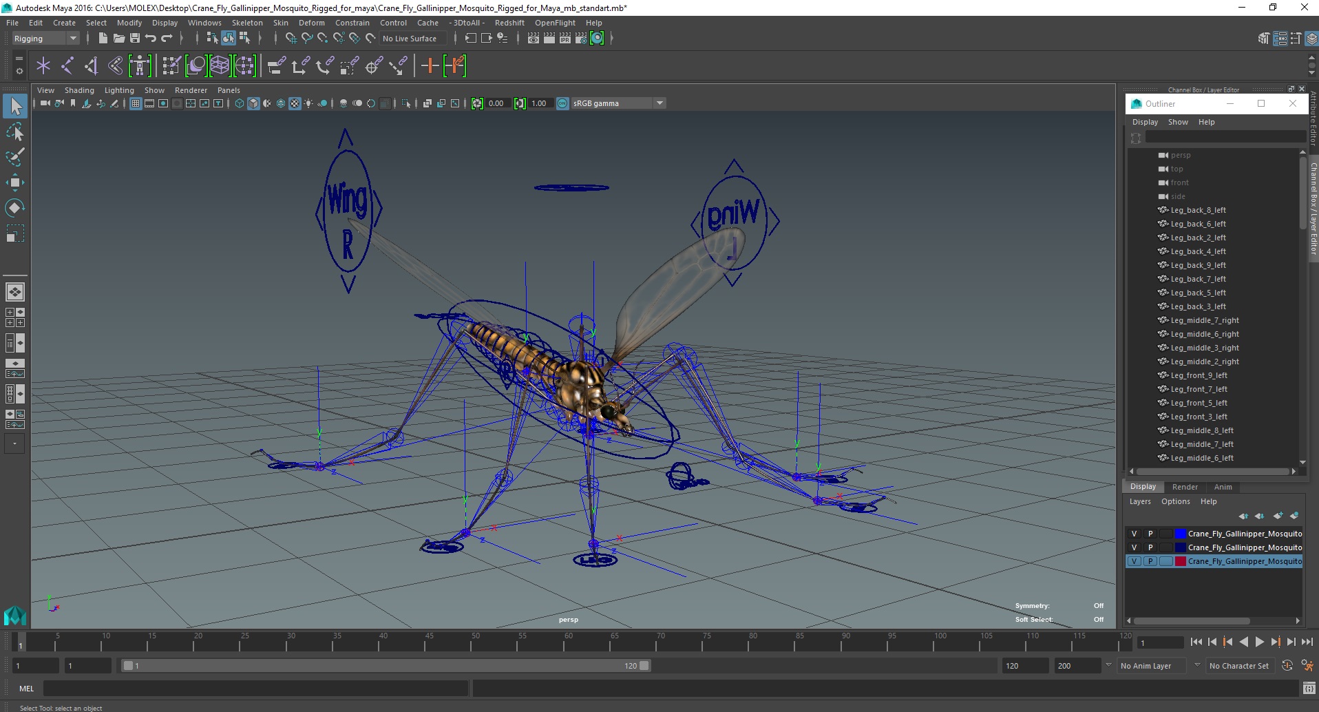The width and height of the screenshot is (1319, 712).
Task: Save the scene with the floppy icon
Action: [134, 39]
